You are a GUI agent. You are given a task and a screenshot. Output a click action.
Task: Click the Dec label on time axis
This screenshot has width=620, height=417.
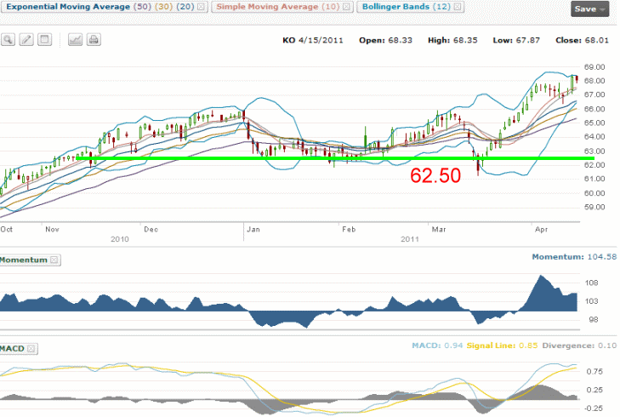point(151,230)
